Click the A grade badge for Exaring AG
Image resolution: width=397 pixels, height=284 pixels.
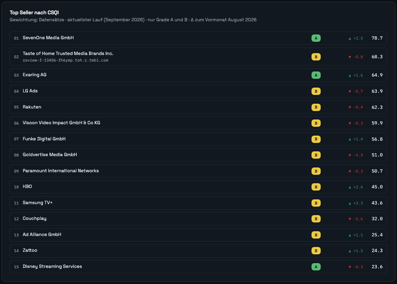pyautogui.click(x=316, y=75)
